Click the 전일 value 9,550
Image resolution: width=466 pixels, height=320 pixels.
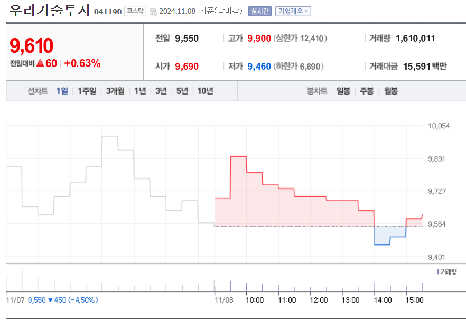pyautogui.click(x=187, y=39)
